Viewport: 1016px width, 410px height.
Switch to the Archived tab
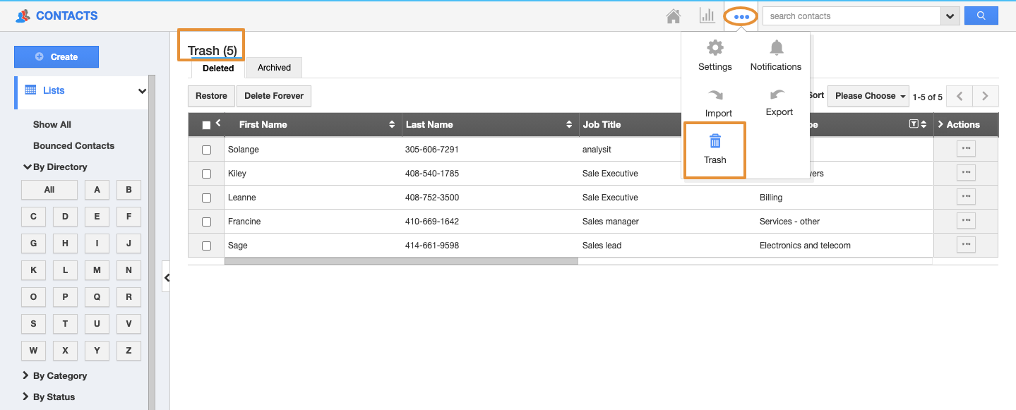(274, 68)
